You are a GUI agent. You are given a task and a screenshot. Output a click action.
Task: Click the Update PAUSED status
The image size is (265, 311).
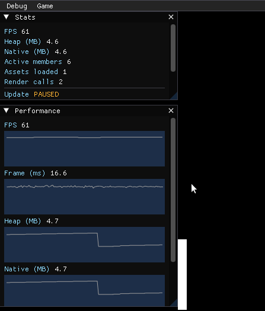click(x=31, y=94)
